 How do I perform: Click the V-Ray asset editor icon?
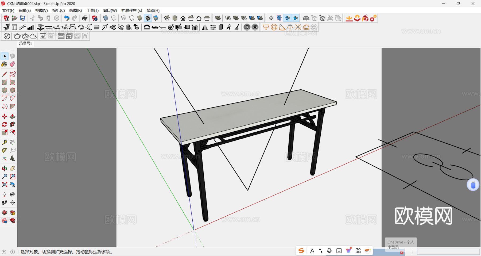pyautogui.click(x=7, y=36)
